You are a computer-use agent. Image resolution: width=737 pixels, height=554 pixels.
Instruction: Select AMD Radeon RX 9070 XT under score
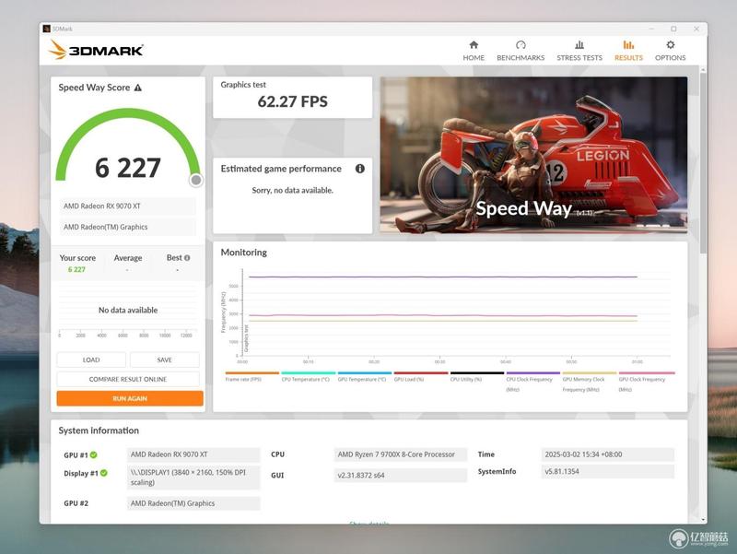tap(127, 206)
